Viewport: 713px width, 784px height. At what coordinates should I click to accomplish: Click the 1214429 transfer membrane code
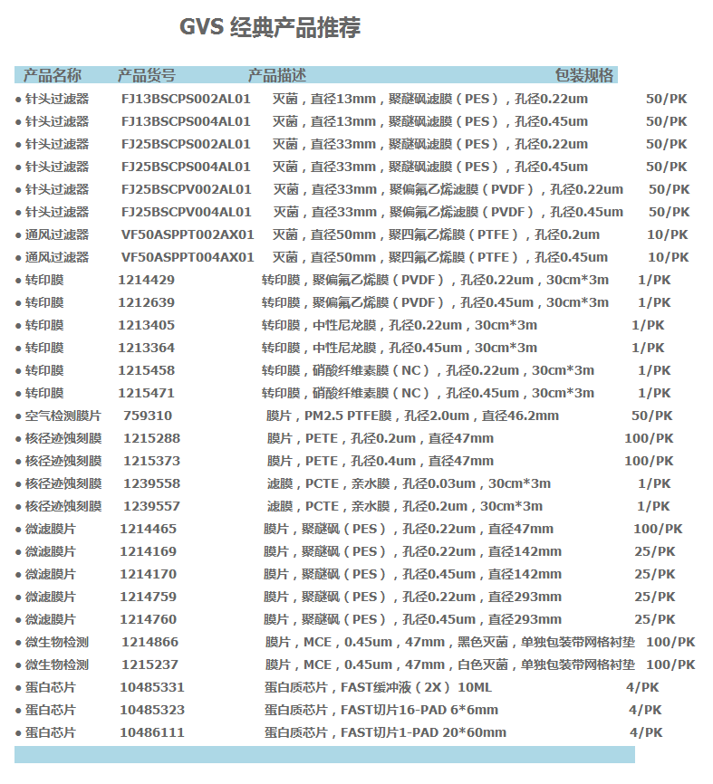coord(146,280)
